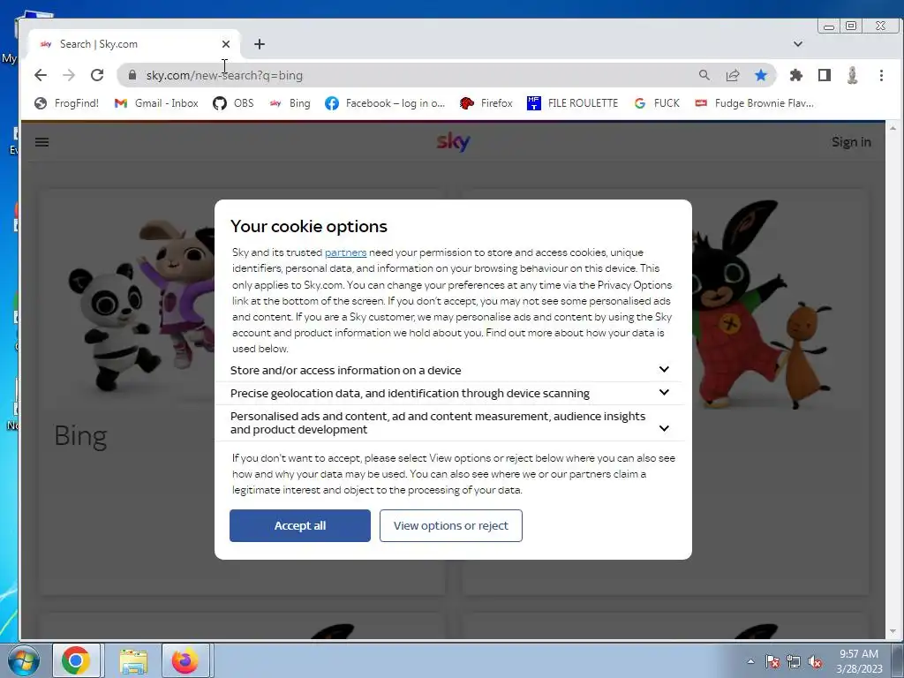904x678 pixels.
Task: Open a new tab with the plus button
Action: 260,44
